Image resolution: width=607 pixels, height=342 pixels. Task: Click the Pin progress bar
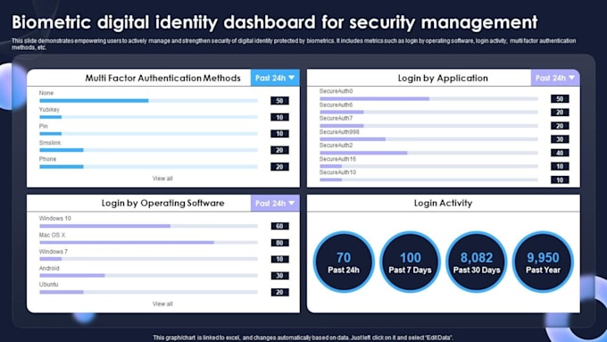(x=149, y=134)
